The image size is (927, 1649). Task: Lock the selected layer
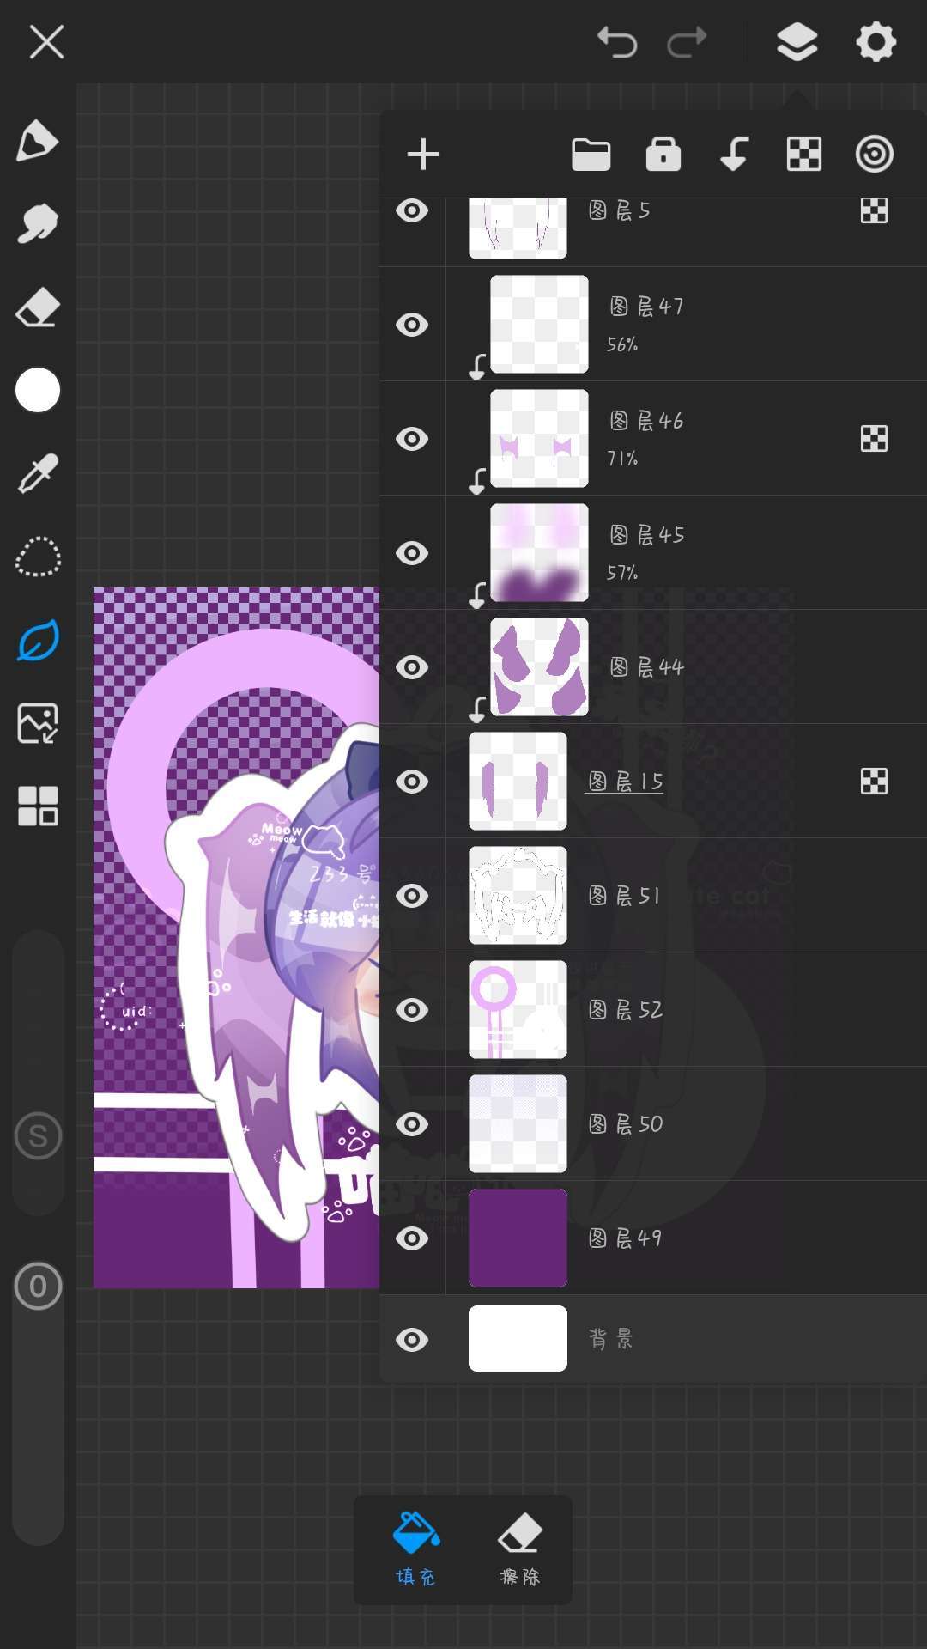pos(663,155)
